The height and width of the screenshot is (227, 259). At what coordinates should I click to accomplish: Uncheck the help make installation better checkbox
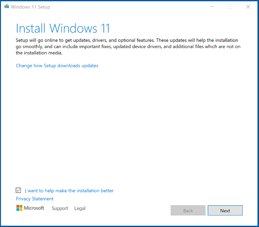pos(18,190)
